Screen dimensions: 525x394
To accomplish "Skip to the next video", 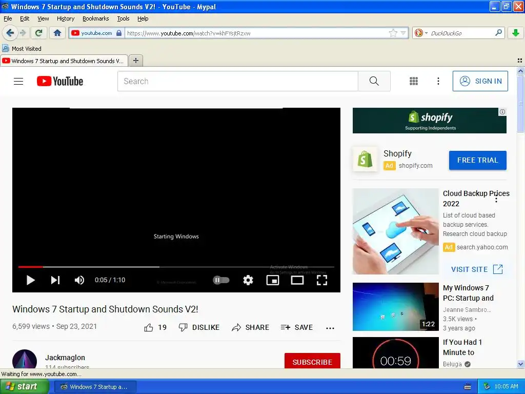I will (x=55, y=280).
